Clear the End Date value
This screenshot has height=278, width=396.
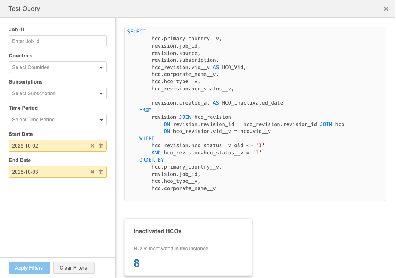(x=92, y=172)
